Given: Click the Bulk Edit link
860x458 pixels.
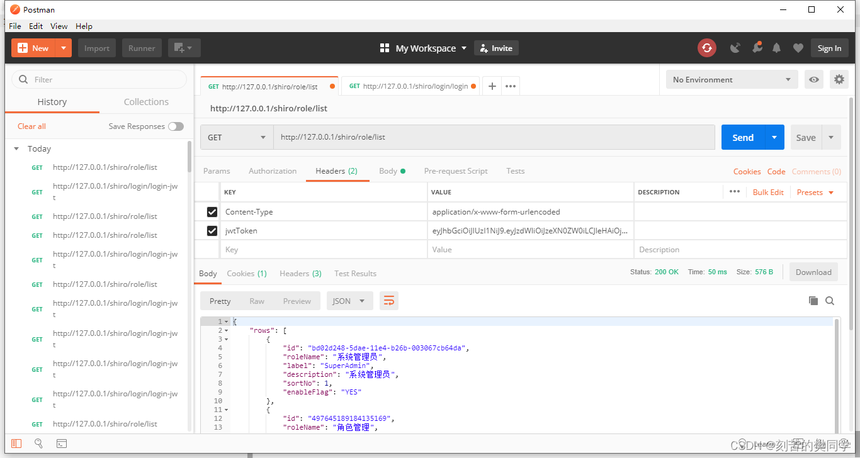Looking at the screenshot, I should click(x=768, y=192).
